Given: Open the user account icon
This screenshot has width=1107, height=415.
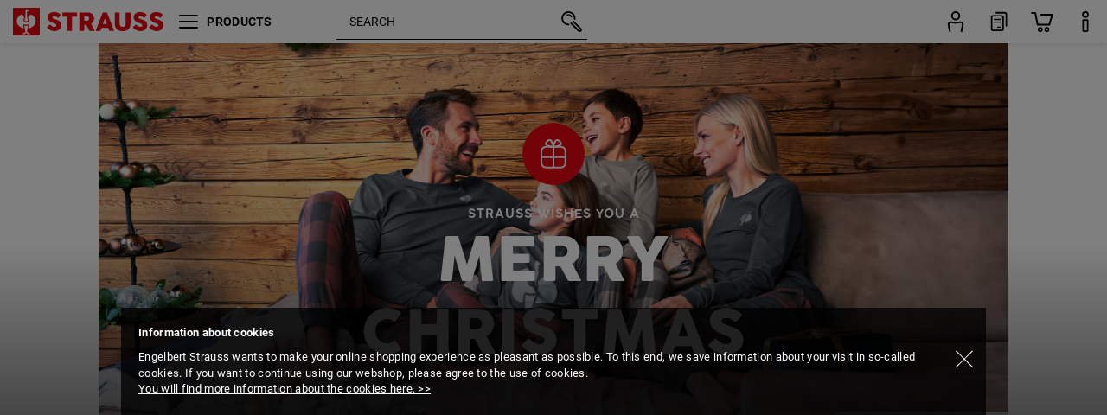Looking at the screenshot, I should [956, 22].
